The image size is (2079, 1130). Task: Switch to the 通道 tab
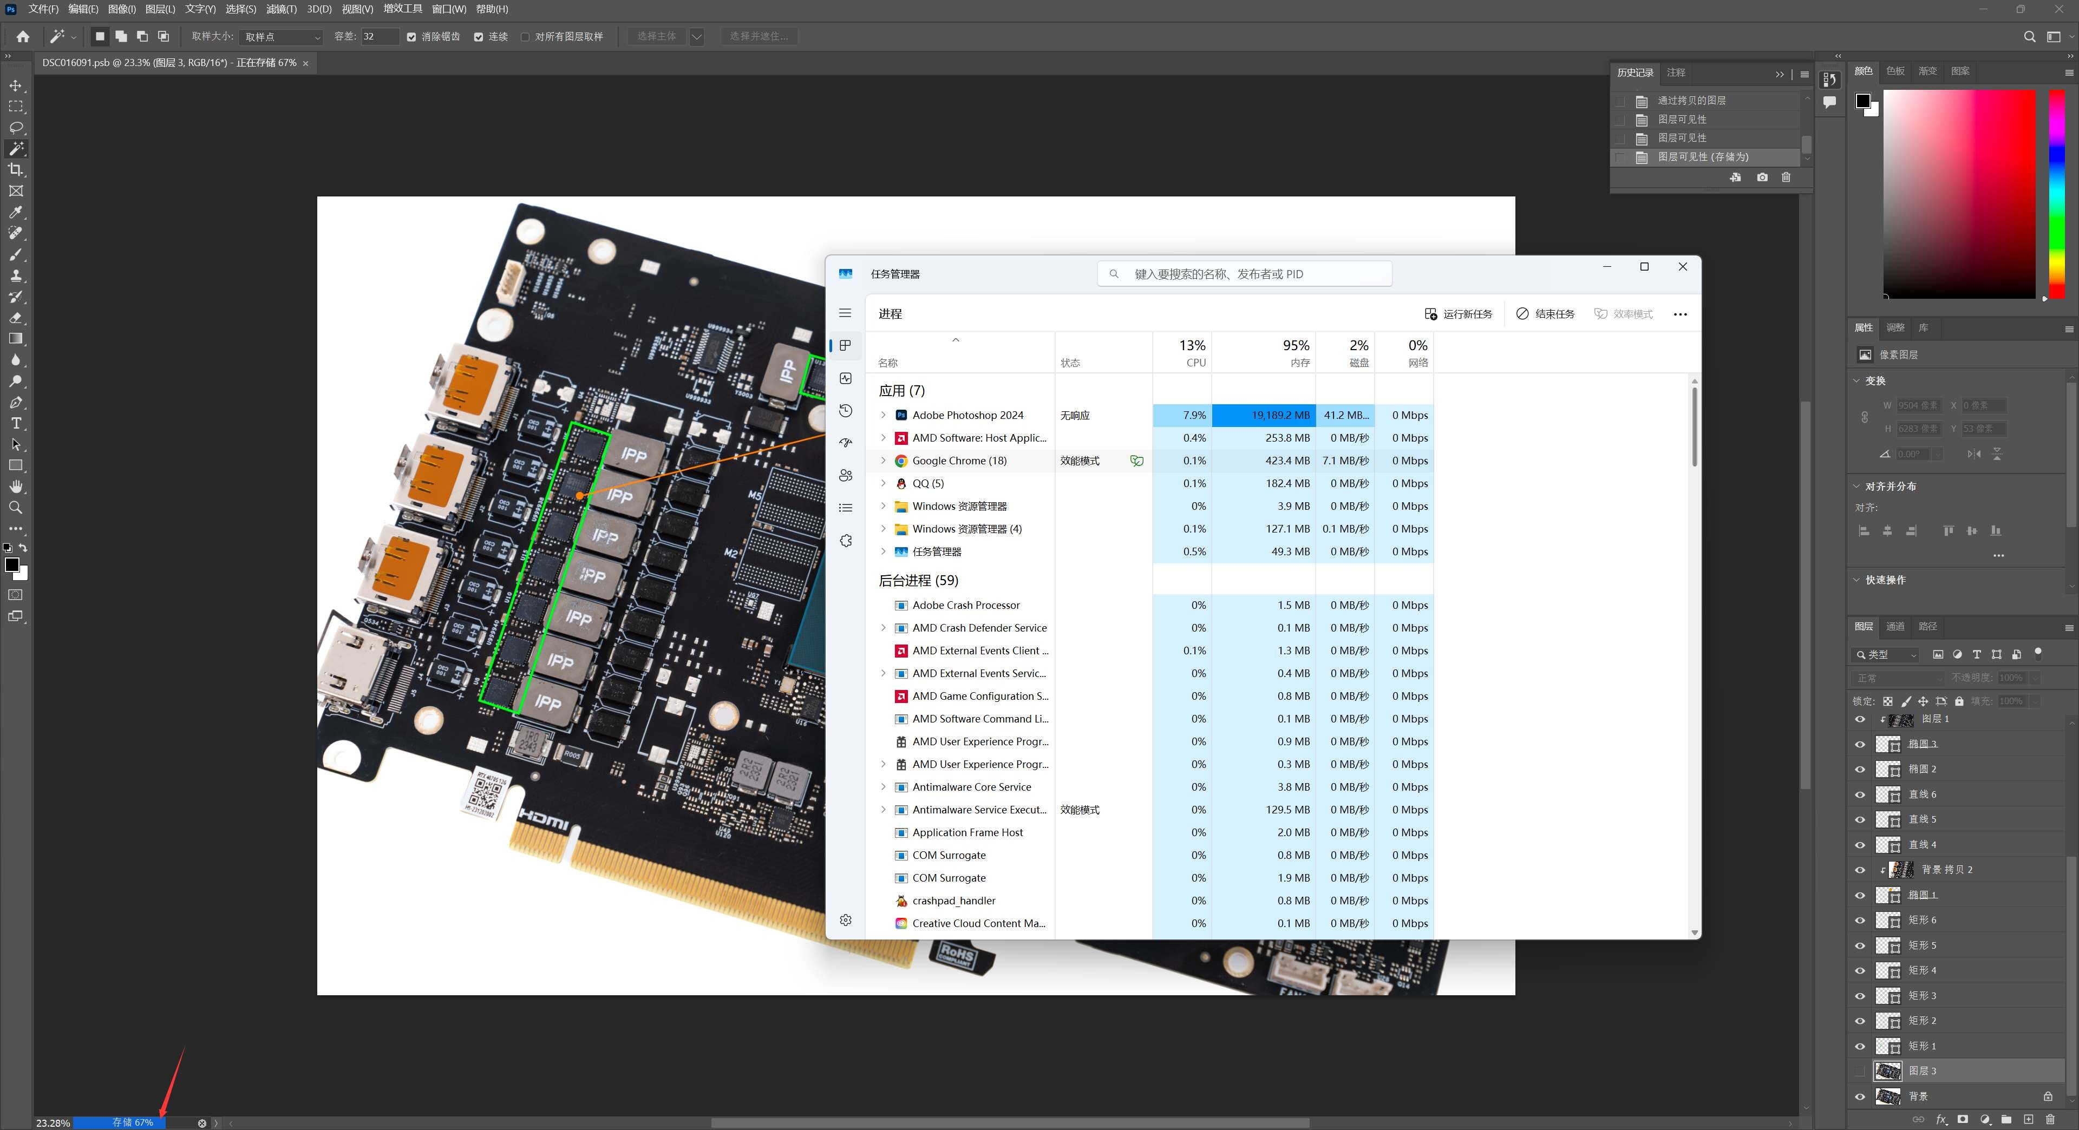click(x=1895, y=627)
